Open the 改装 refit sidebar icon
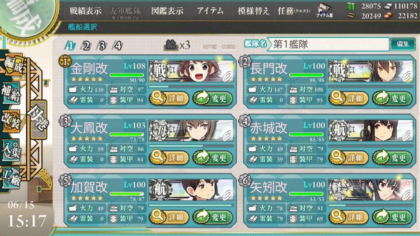 [11, 121]
